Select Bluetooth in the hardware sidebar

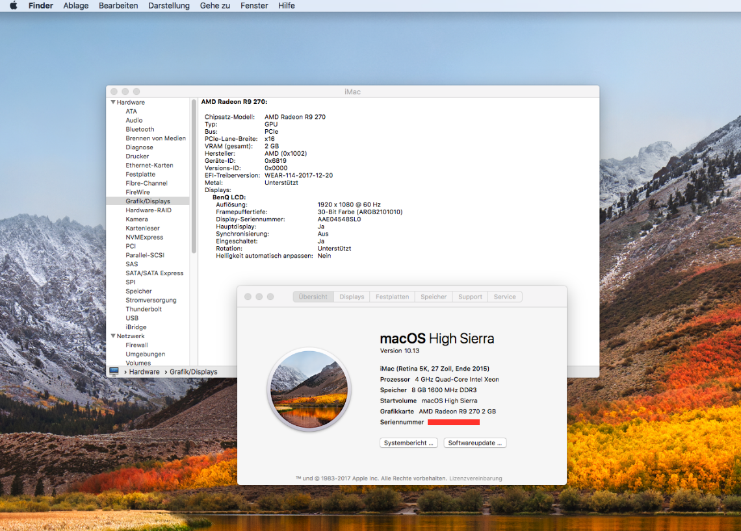click(140, 129)
